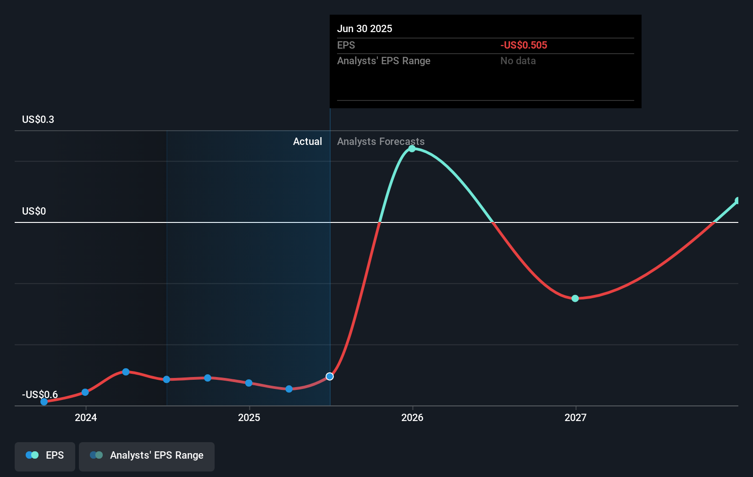Click the blue-teal EPS legend dots icon
The image size is (753, 477).
32,455
